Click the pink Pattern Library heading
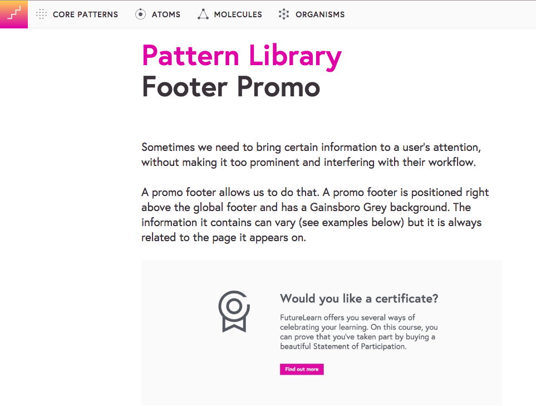This screenshot has height=406, width=536. 242,56
